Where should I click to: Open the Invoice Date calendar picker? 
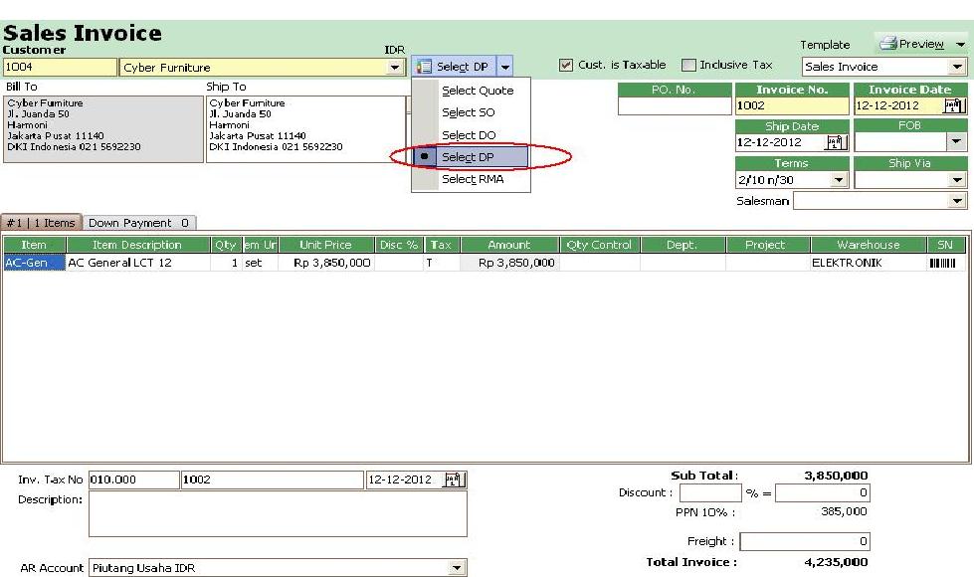pos(953,105)
